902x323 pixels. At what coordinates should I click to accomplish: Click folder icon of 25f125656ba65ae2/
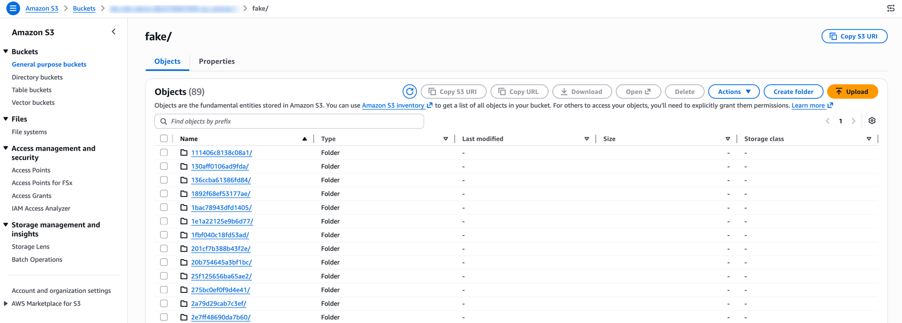[x=184, y=276]
